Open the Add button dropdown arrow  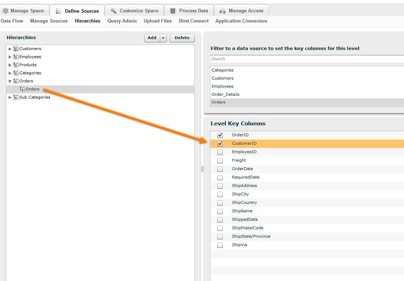(163, 38)
